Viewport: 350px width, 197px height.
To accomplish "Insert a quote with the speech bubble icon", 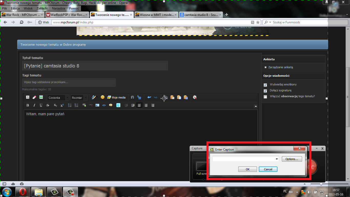I will tap(111, 105).
